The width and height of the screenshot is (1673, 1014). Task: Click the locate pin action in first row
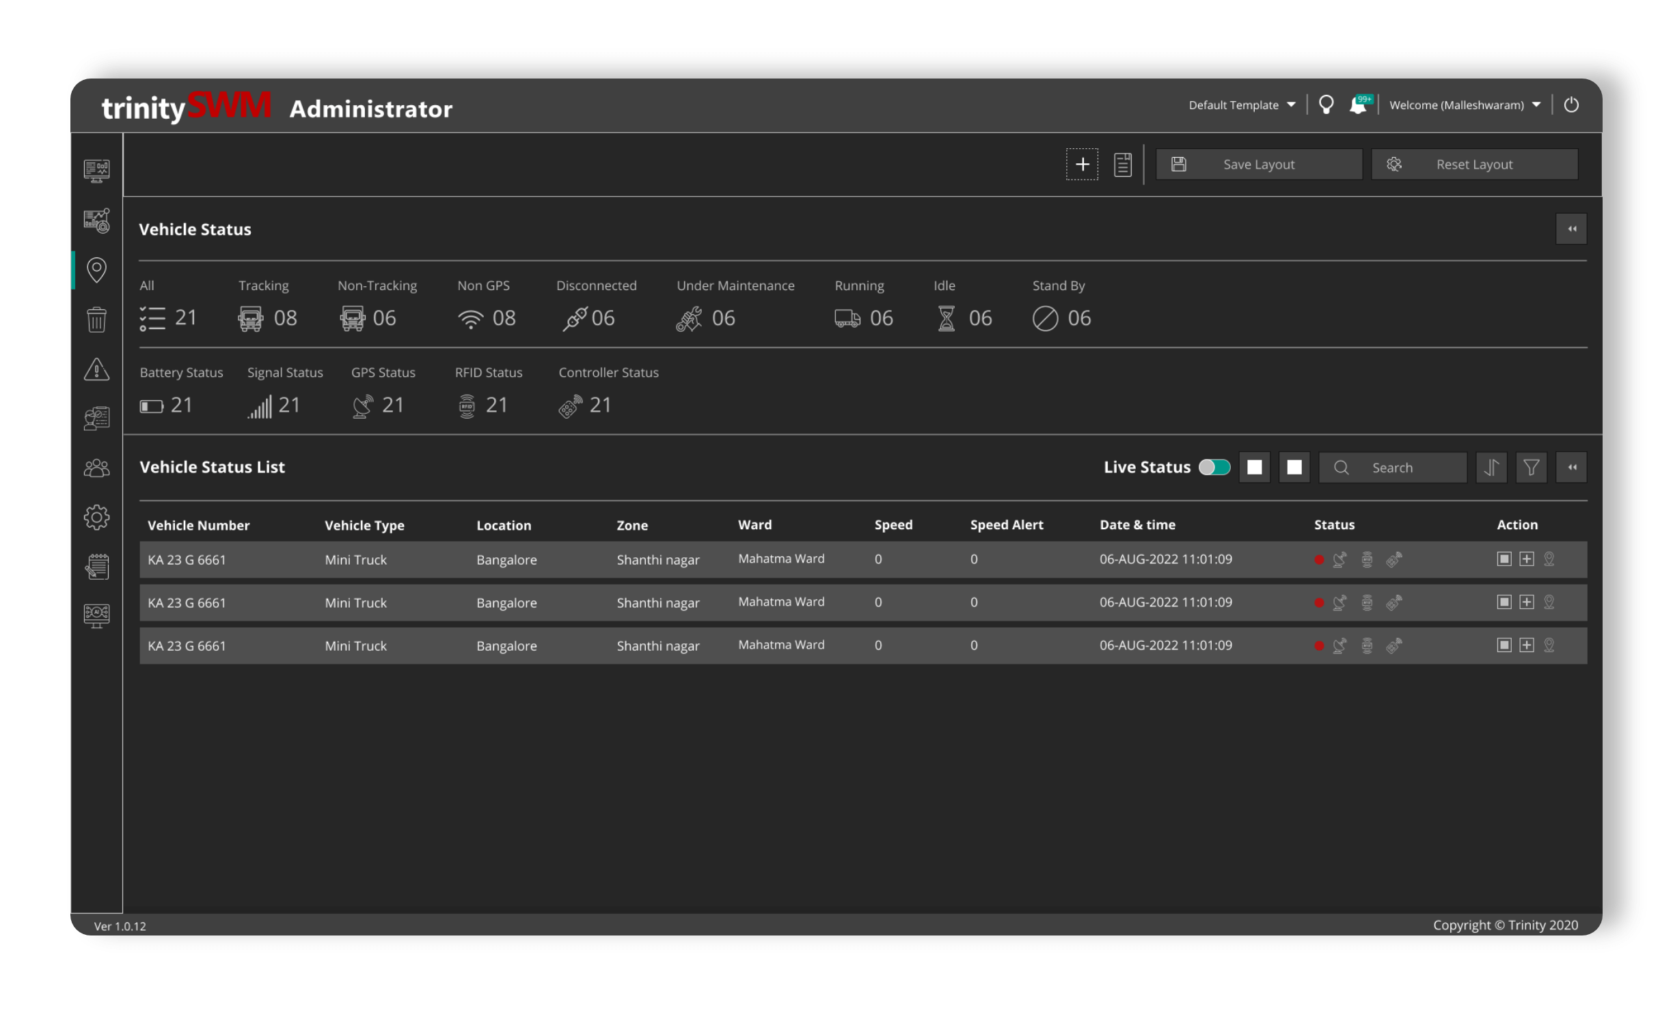tap(1549, 559)
